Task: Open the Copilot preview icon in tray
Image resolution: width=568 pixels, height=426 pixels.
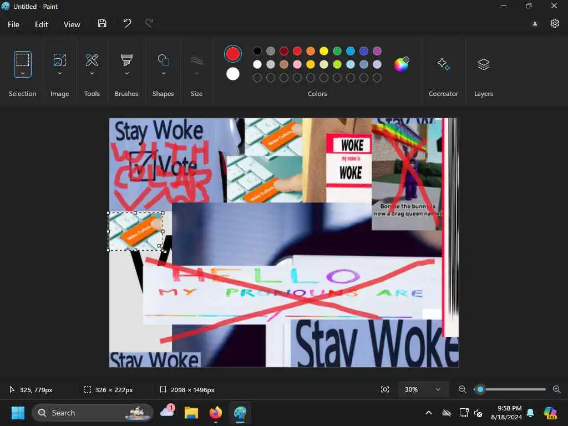Action: click(x=550, y=413)
